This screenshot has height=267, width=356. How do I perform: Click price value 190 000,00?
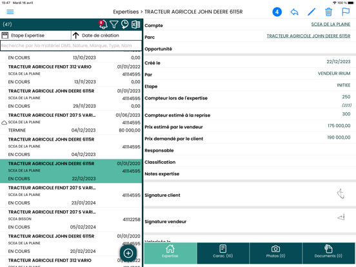339,137
